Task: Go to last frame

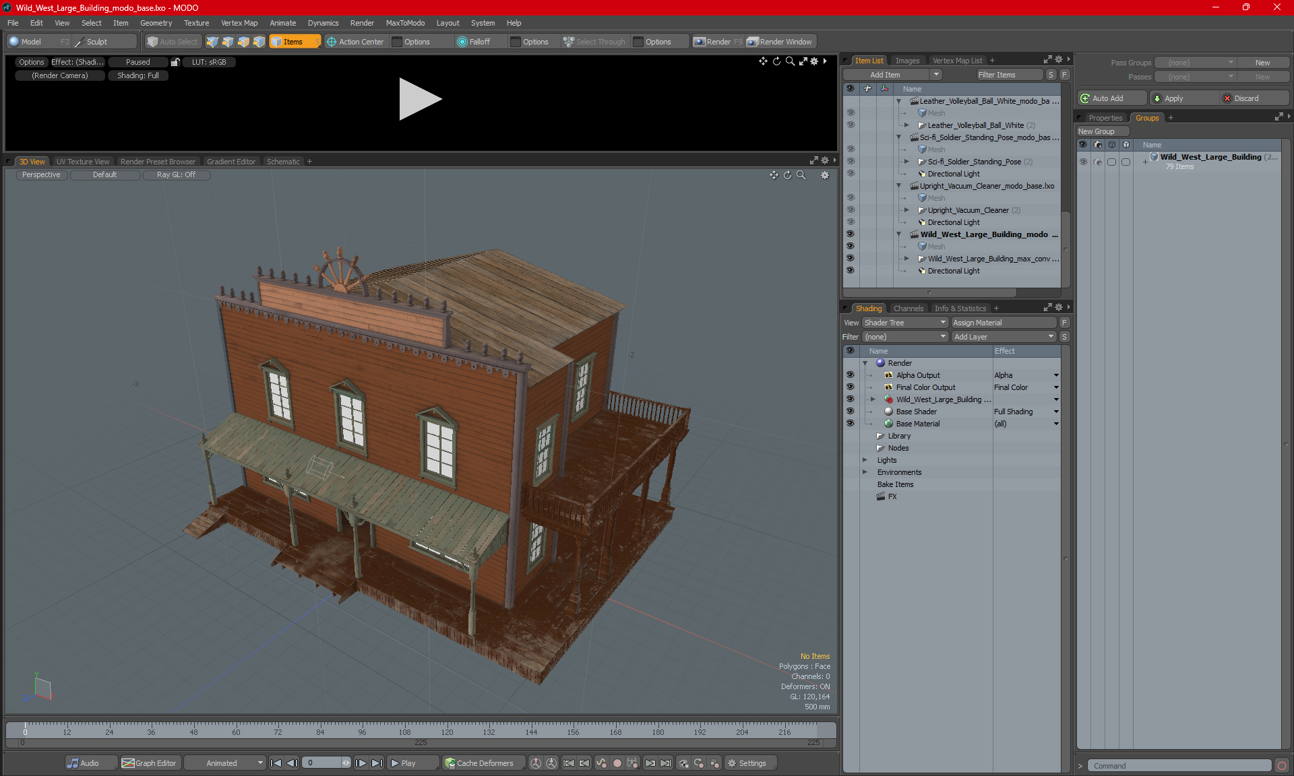Action: pyautogui.click(x=377, y=763)
